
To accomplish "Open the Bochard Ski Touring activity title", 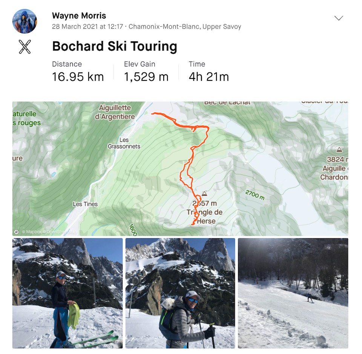I will coord(115,46).
